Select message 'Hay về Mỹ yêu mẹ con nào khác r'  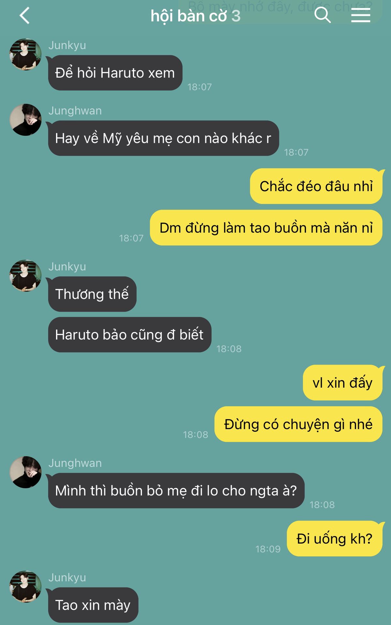pos(163,138)
